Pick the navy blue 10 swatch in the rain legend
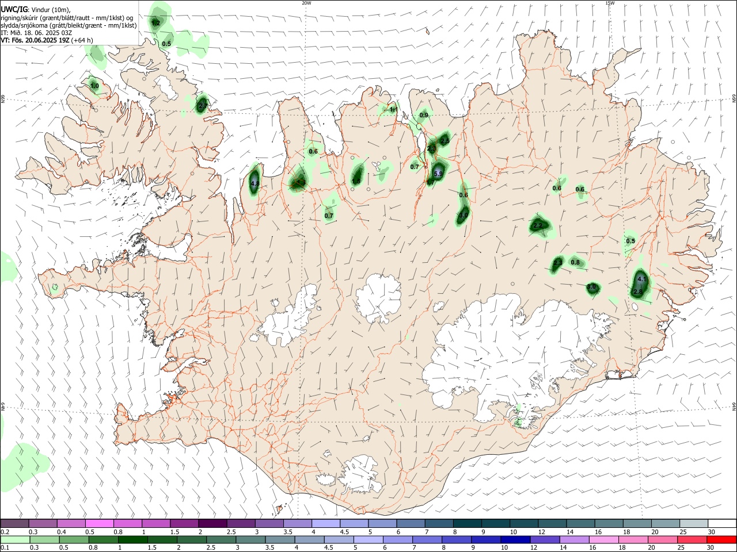Viewport: 737px width, 552px height. click(x=515, y=539)
